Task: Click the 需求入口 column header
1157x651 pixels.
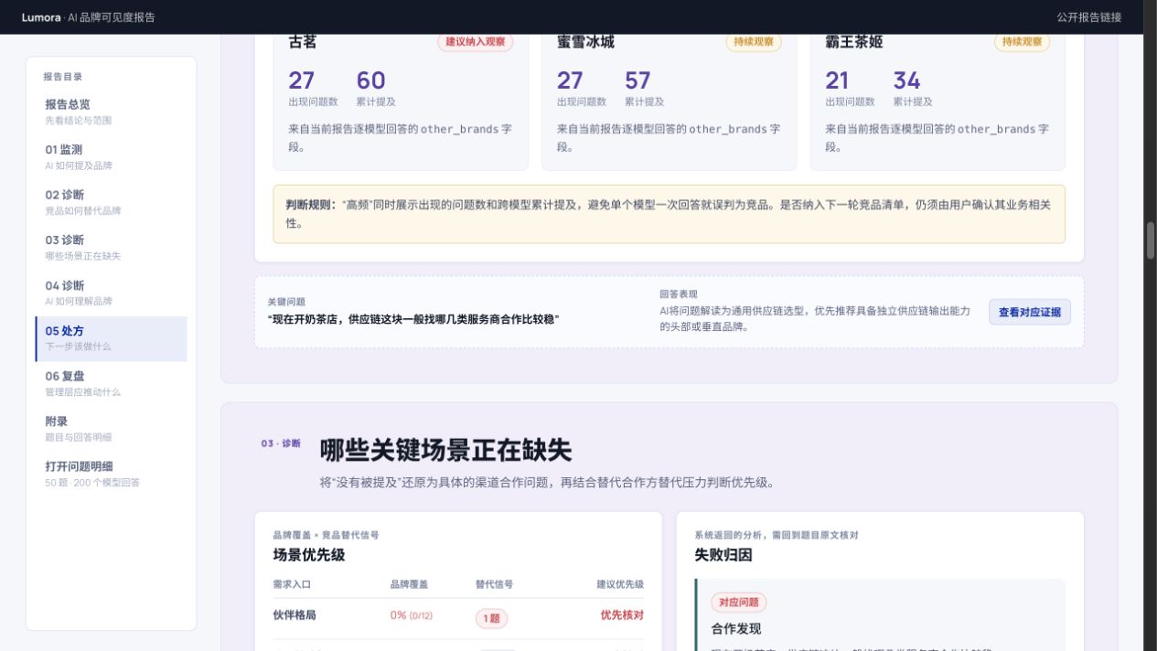Action: [x=292, y=584]
